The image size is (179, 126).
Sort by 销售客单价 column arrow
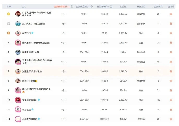109,7
